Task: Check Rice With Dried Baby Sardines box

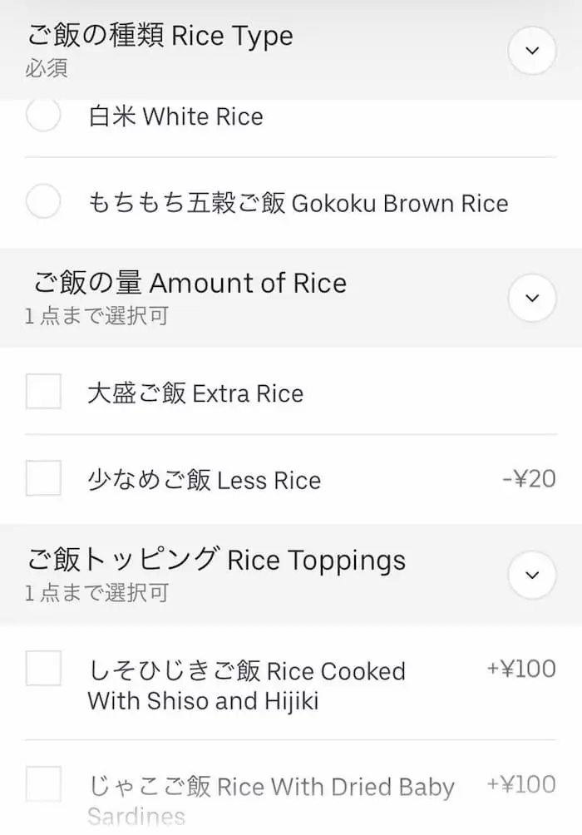Action: (x=43, y=785)
